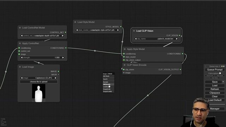Collapse the Apply ControlNet node dot
Image resolution: width=226 pixels, height=127 pixels.
(x=20, y=43)
